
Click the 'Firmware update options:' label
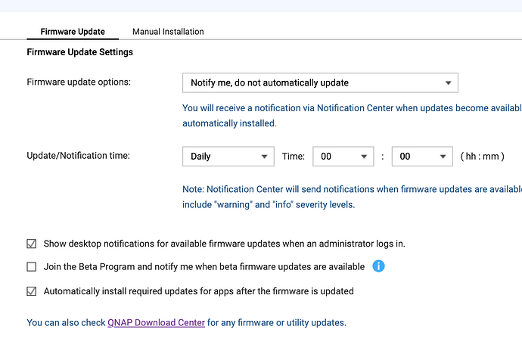point(79,82)
